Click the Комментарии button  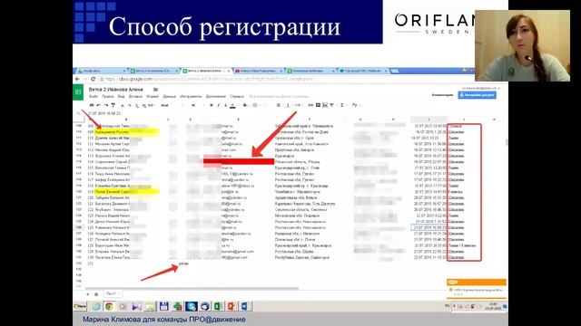coord(442,95)
